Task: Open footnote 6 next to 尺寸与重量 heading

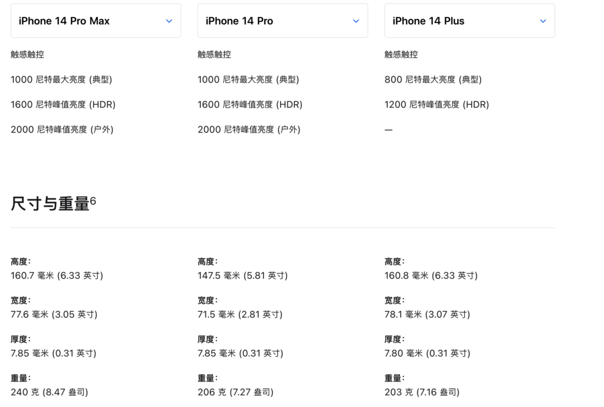Action: click(x=93, y=201)
